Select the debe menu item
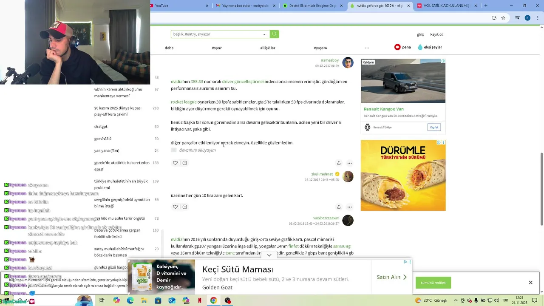The width and height of the screenshot is (544, 306). pyautogui.click(x=169, y=48)
